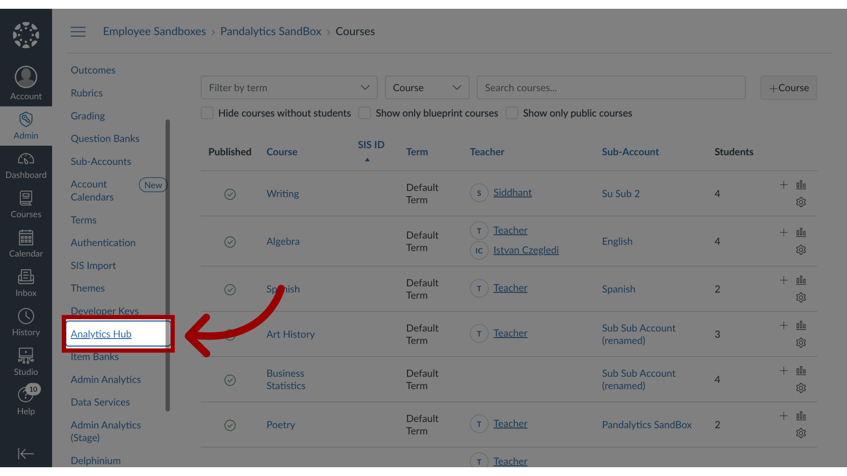Open the Inbox sidebar icon

pyautogui.click(x=26, y=282)
